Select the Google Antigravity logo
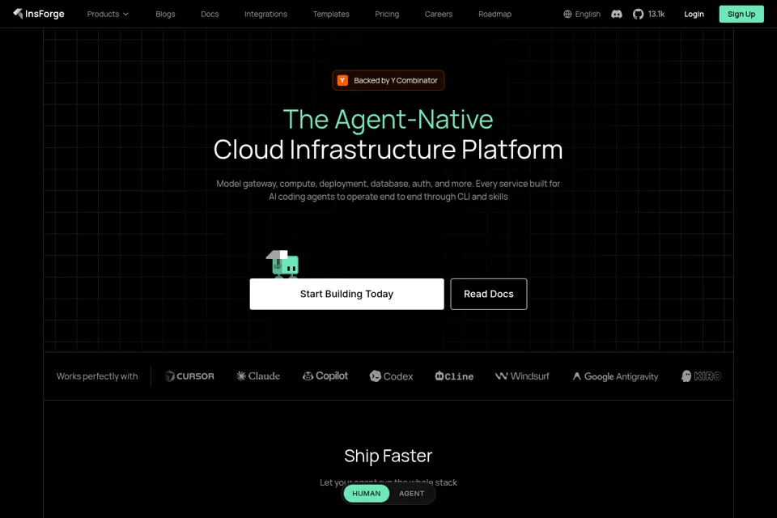The height and width of the screenshot is (518, 777). (x=615, y=376)
